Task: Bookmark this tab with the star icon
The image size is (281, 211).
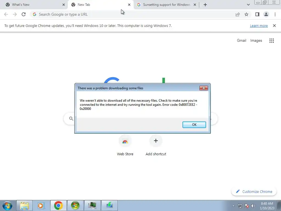Action: tap(246, 14)
